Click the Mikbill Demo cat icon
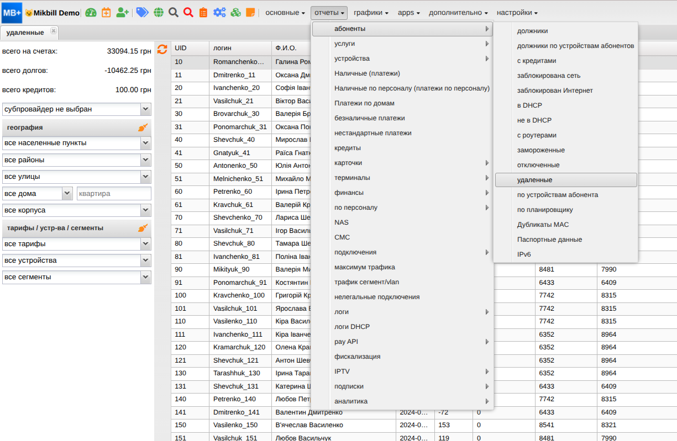The image size is (677, 441). point(29,13)
